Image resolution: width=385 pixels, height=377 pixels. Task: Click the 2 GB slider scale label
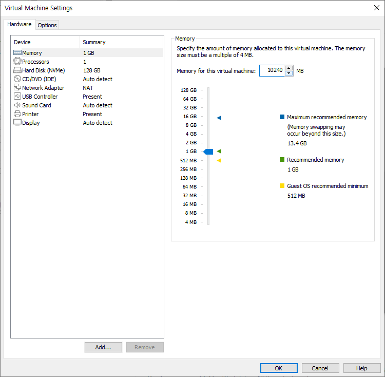(191, 142)
